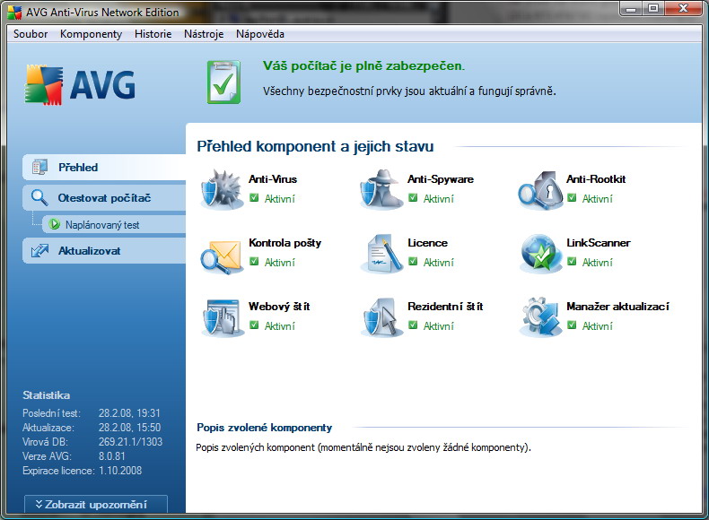Click the Expirace licence date 1.10.2008
The height and width of the screenshot is (520, 709).
click(x=120, y=471)
